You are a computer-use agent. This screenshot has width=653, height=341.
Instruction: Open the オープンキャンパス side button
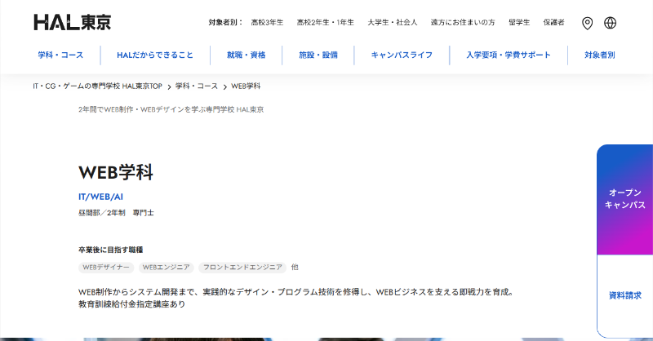(x=624, y=199)
